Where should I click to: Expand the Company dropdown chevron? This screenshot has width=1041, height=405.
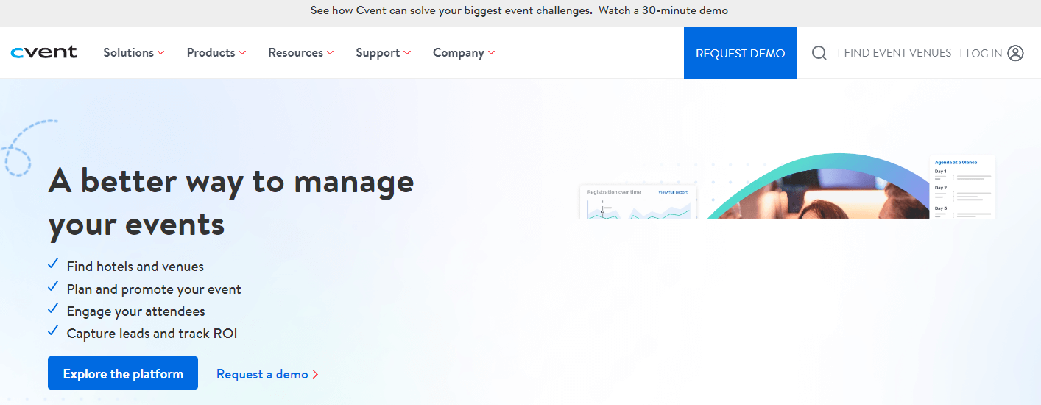click(491, 53)
